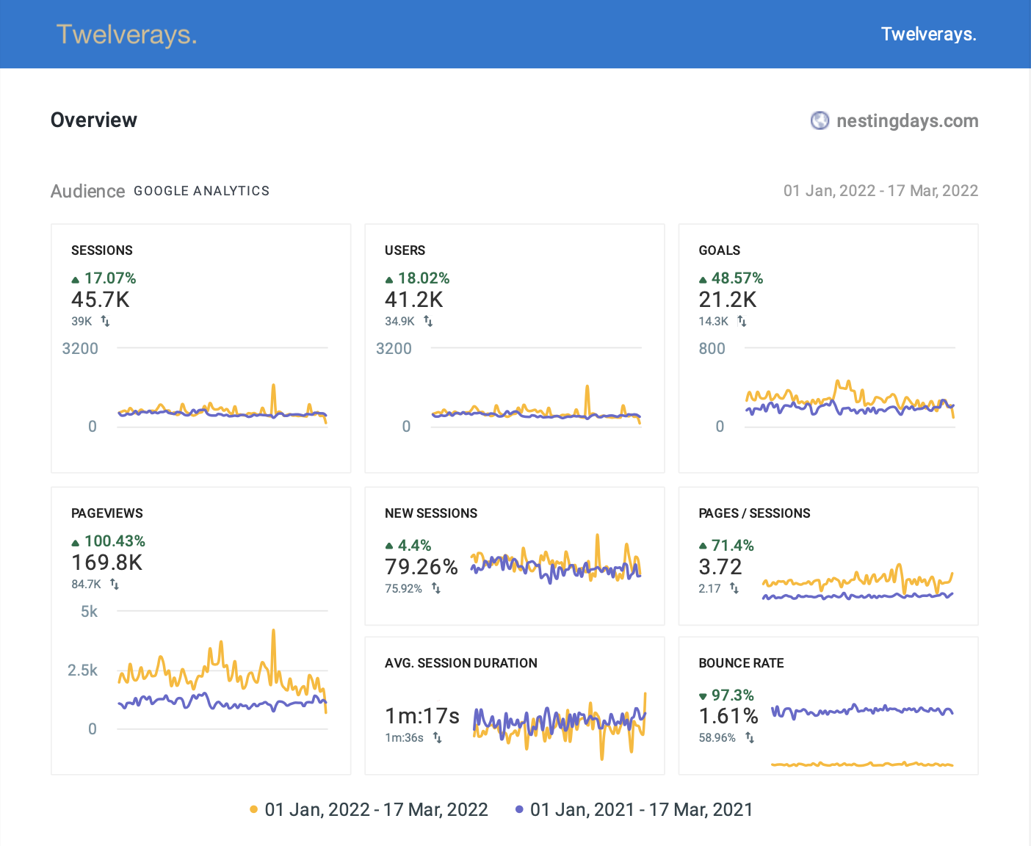Click swap arrows next to New Sessions 75.92%
This screenshot has width=1031, height=846.
(435, 588)
